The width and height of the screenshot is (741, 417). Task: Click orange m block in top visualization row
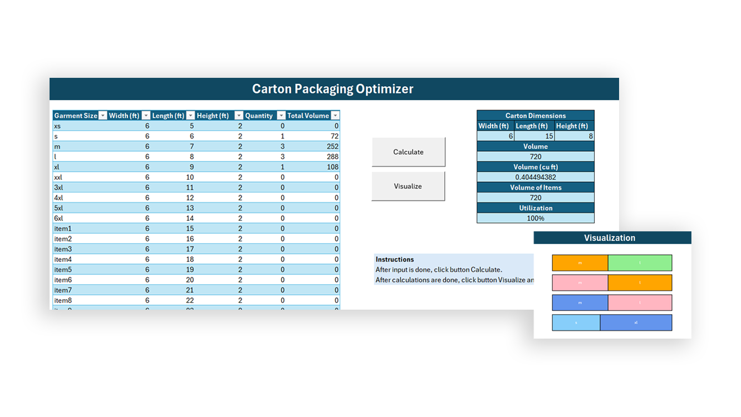pos(580,263)
